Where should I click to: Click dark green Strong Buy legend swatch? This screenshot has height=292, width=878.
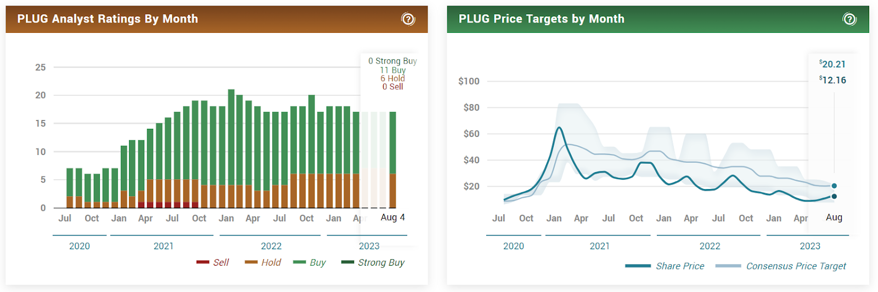pyautogui.click(x=348, y=262)
